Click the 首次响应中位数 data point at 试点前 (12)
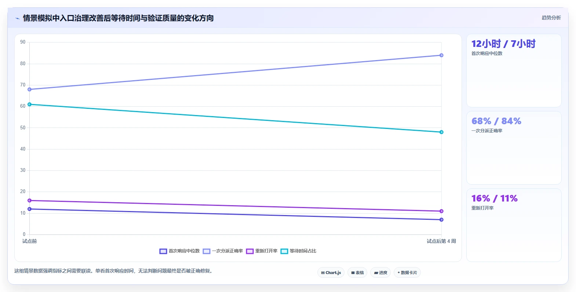This screenshot has width=576, height=292. [x=30, y=209]
